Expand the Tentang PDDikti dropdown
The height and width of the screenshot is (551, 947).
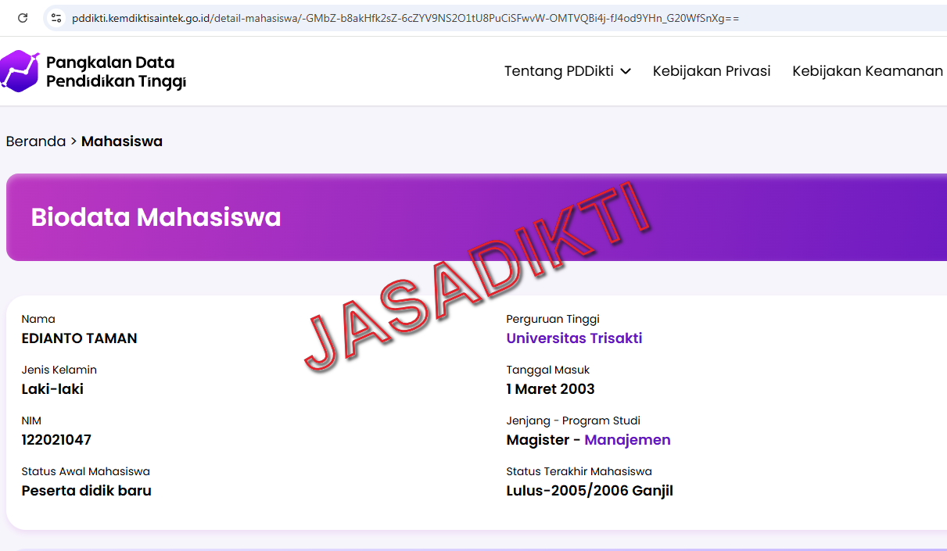(x=567, y=71)
